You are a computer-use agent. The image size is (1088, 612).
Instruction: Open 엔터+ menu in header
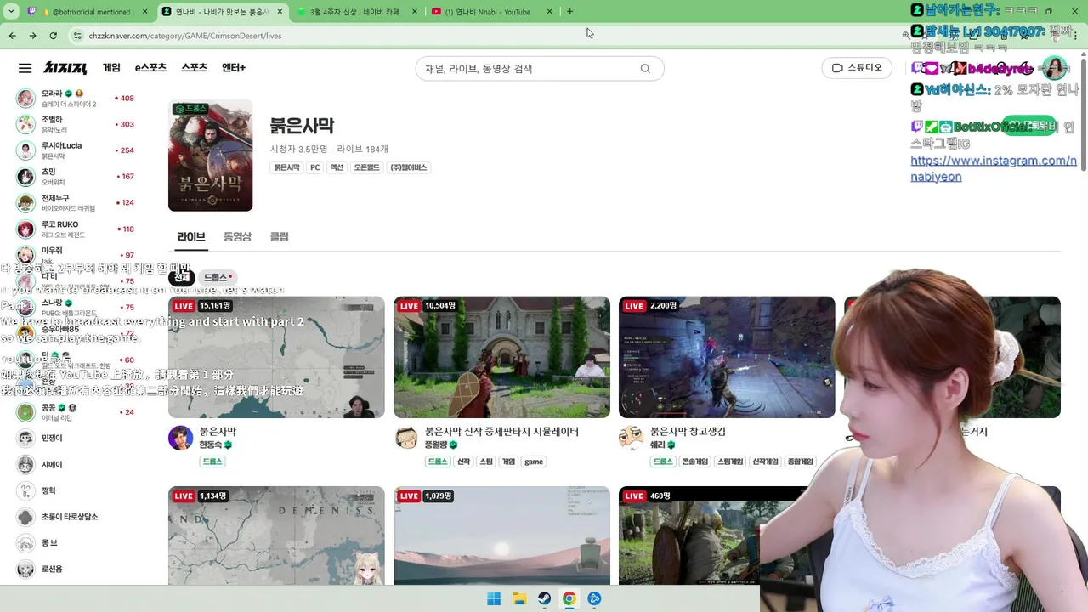[234, 68]
